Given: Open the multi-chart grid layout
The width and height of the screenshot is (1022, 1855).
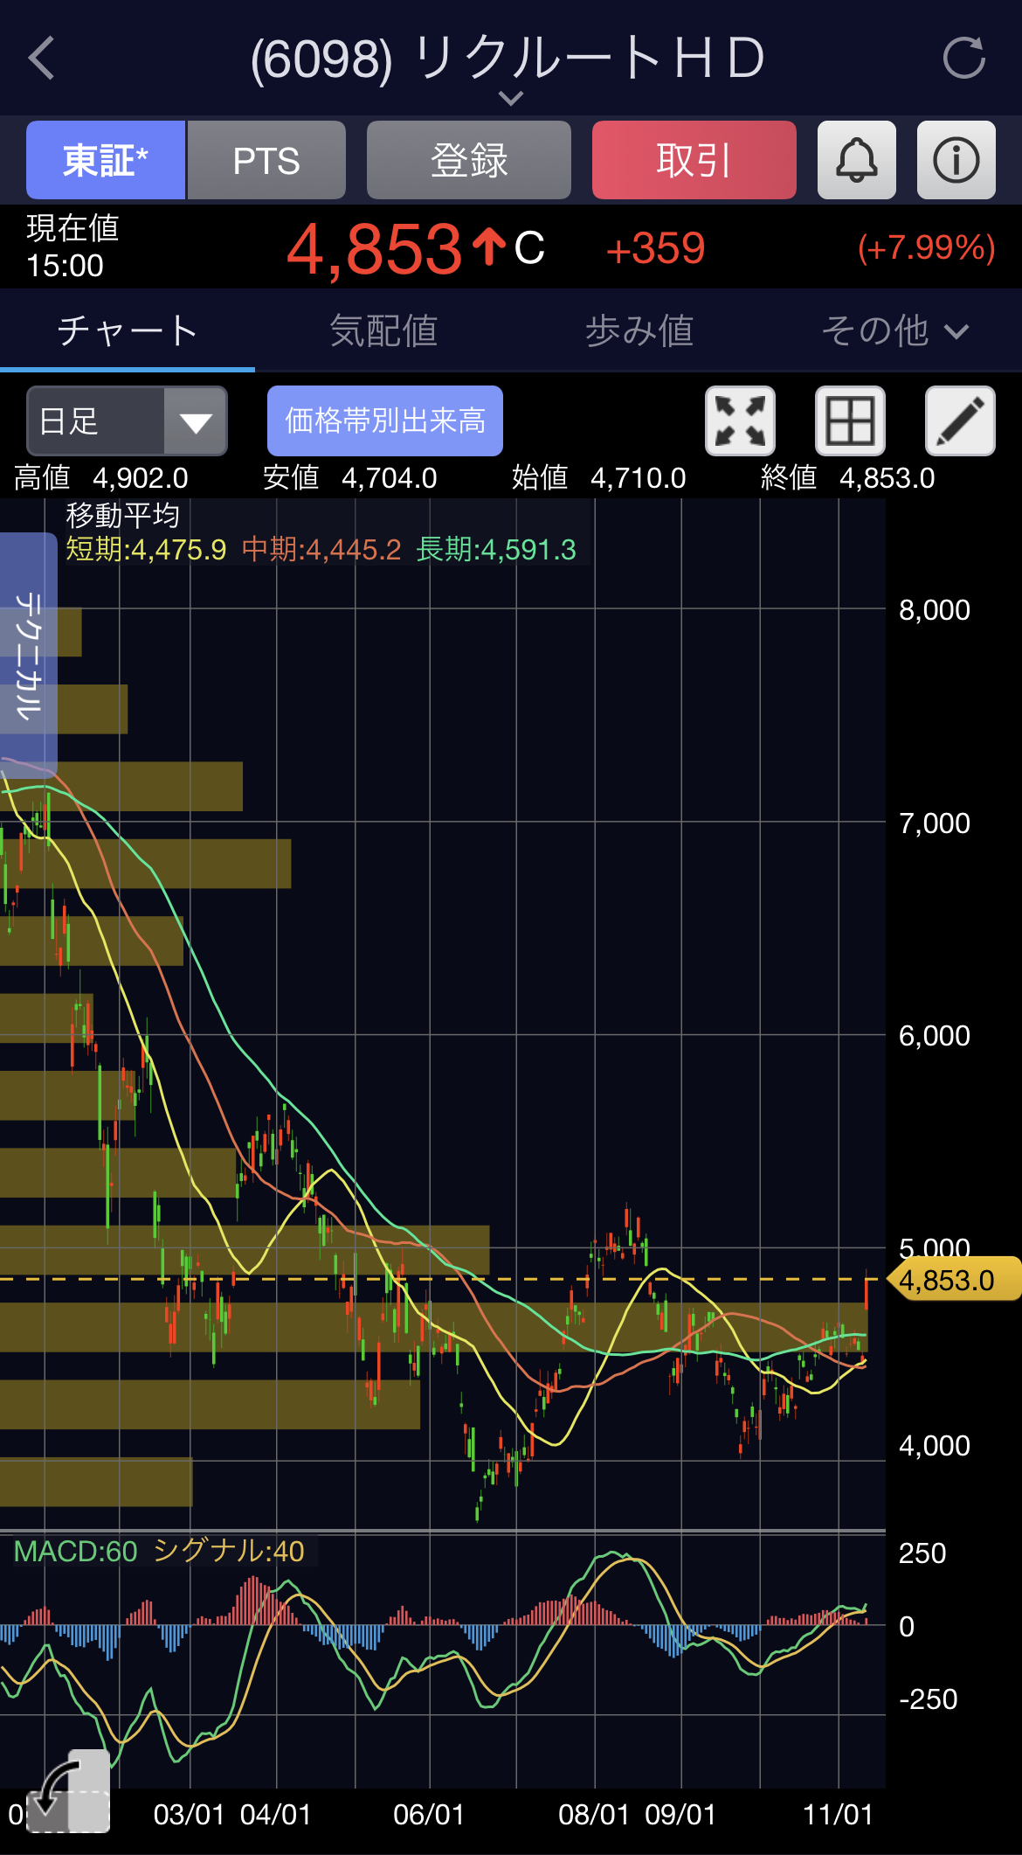Looking at the screenshot, I should tap(850, 420).
